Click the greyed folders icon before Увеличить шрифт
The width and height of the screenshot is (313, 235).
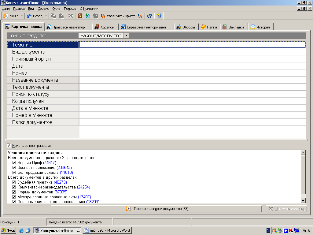point(95,16)
